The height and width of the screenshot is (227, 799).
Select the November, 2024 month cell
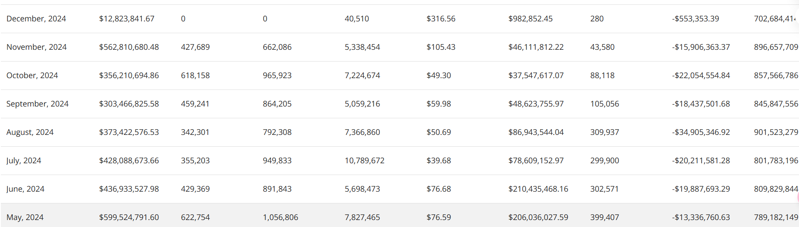(x=37, y=47)
